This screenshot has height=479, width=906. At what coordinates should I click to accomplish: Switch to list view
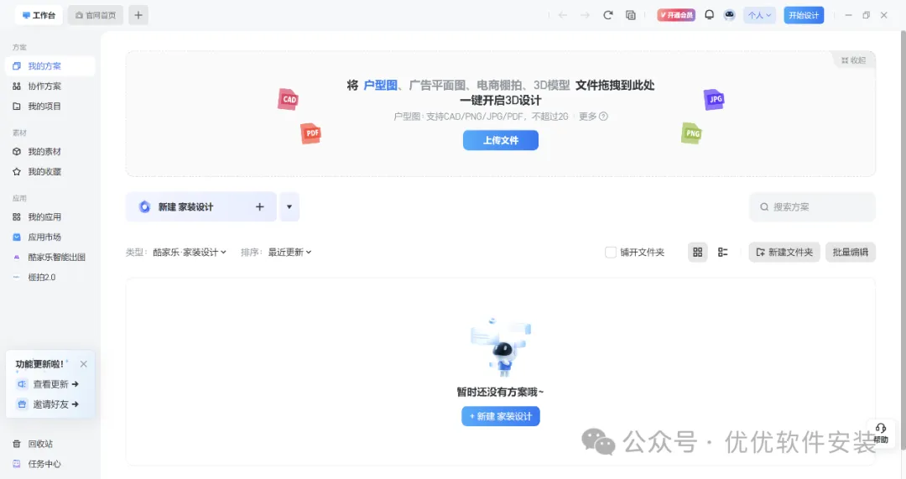point(722,252)
